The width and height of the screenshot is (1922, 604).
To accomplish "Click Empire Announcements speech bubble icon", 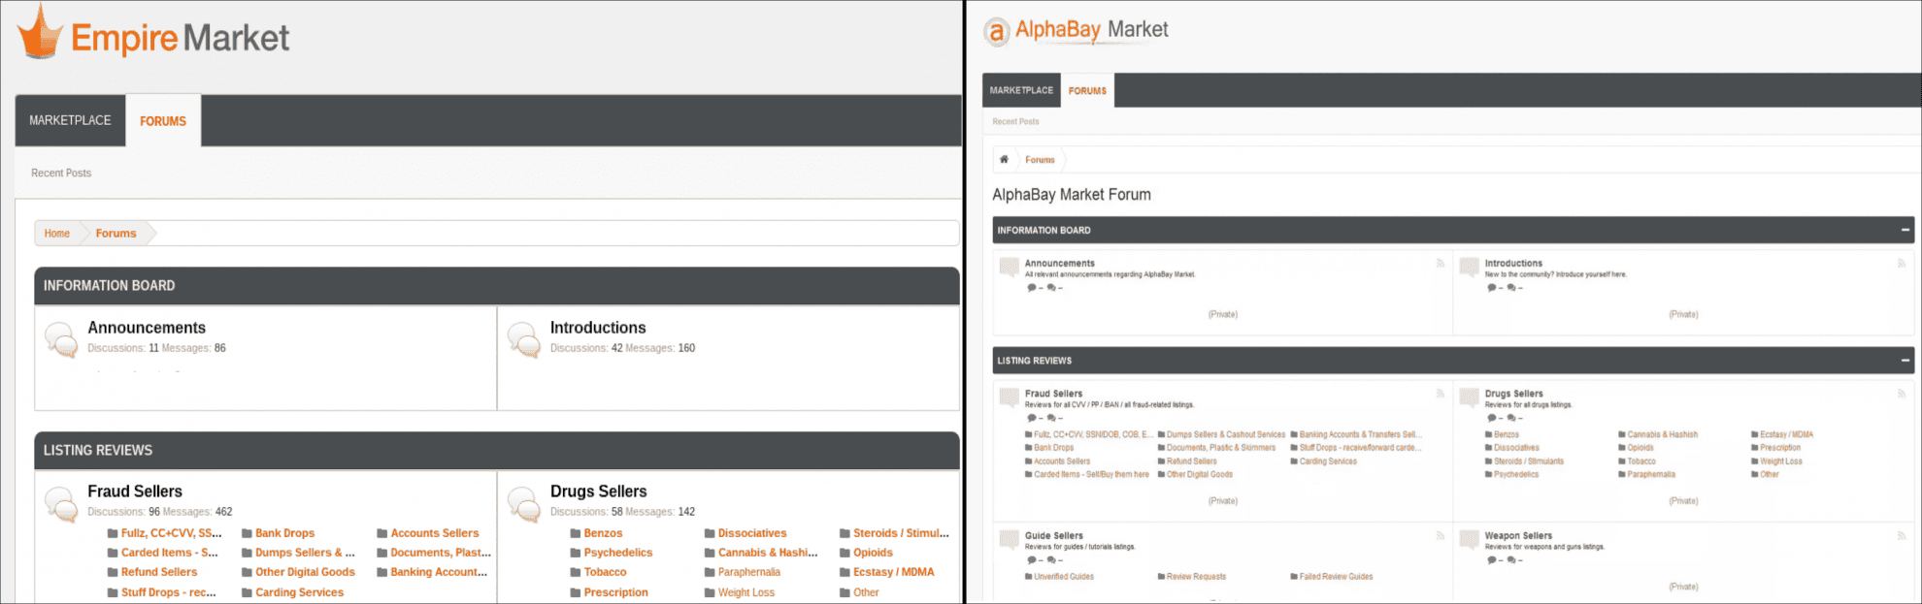I will click(61, 339).
